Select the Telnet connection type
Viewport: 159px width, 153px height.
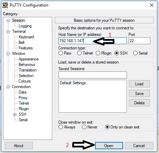pos(85,53)
